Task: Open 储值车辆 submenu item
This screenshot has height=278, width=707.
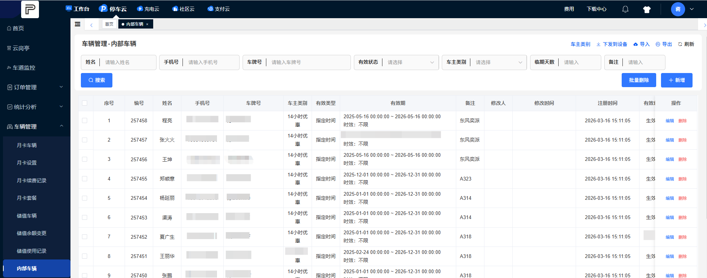Action: (x=27, y=216)
